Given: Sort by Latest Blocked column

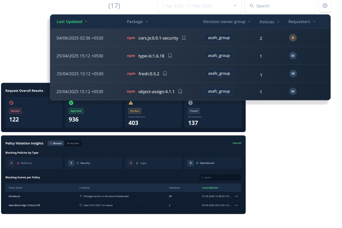Looking at the screenshot, I should (212, 188).
